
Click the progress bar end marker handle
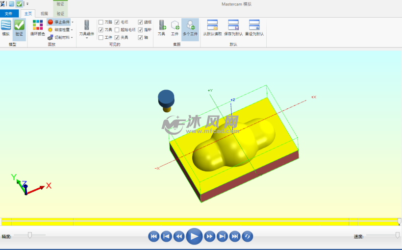(x=399, y=222)
